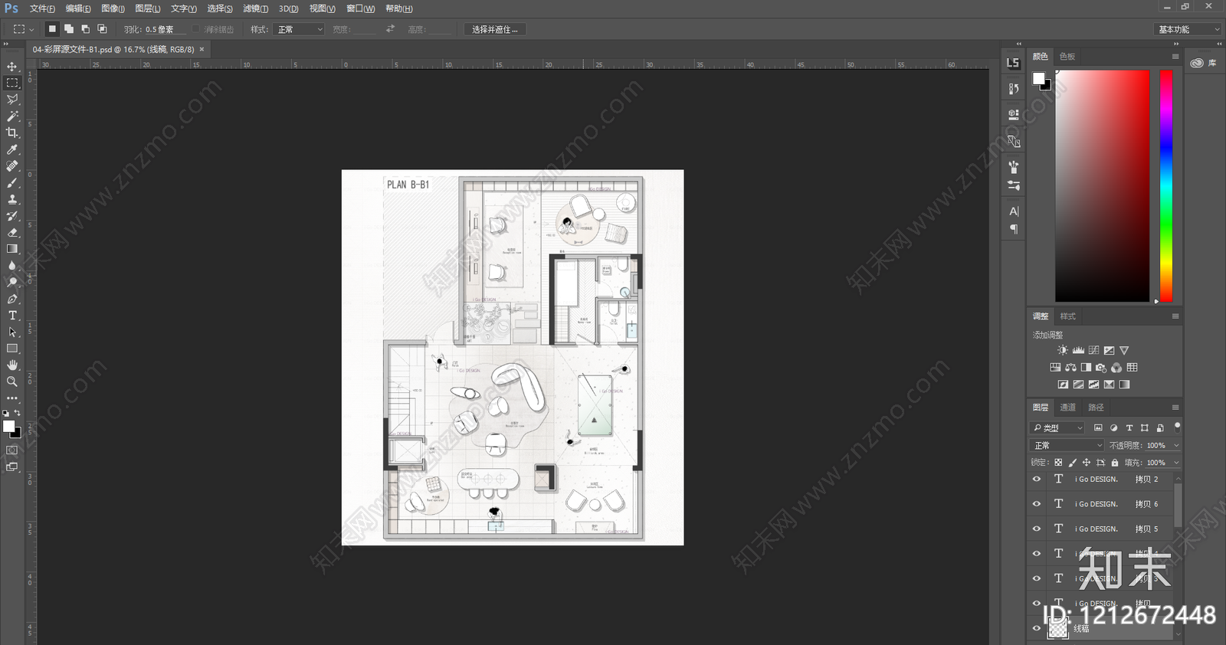Select the Clone Stamp tool
Screen dimensions: 1226x645
pyautogui.click(x=12, y=199)
